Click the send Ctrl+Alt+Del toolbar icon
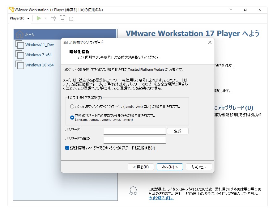The image size is (277, 215). click(53, 18)
